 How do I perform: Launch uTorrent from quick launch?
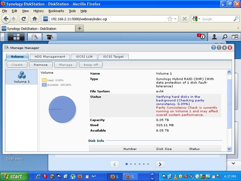(x=73, y=176)
